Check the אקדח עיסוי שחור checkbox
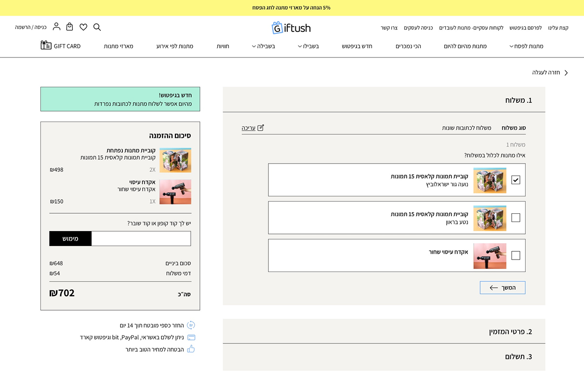Viewport: 584px width, 384px height. click(516, 255)
